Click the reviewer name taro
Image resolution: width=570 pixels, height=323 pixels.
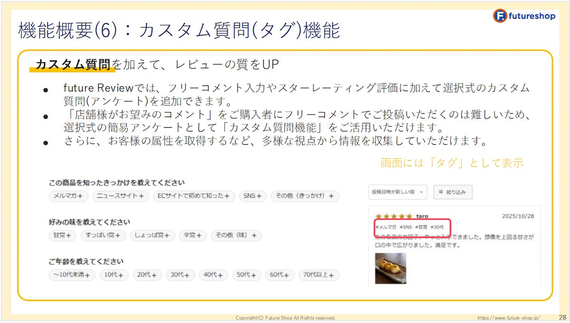coord(422,215)
